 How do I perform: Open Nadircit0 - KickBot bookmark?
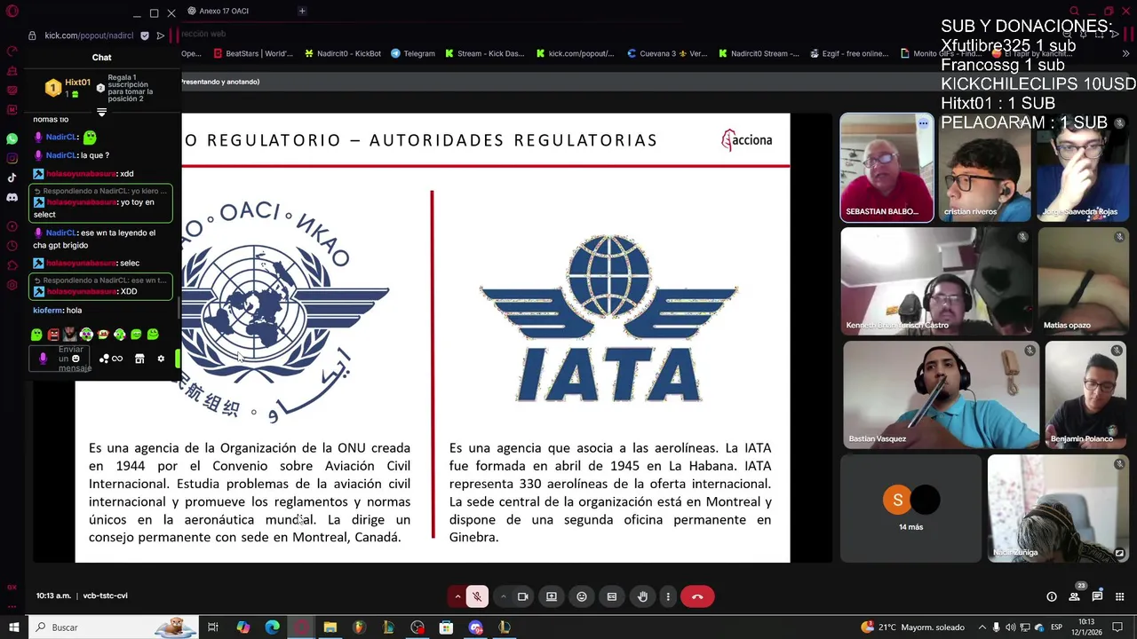(343, 53)
